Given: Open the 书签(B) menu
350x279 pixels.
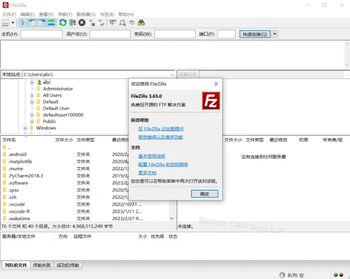Looking at the screenshot, I should [107, 14].
